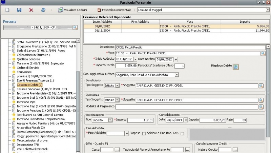This screenshot has height=153, width=271.
Task: Click search icon next to Persona field
Action: [x=75, y=27]
